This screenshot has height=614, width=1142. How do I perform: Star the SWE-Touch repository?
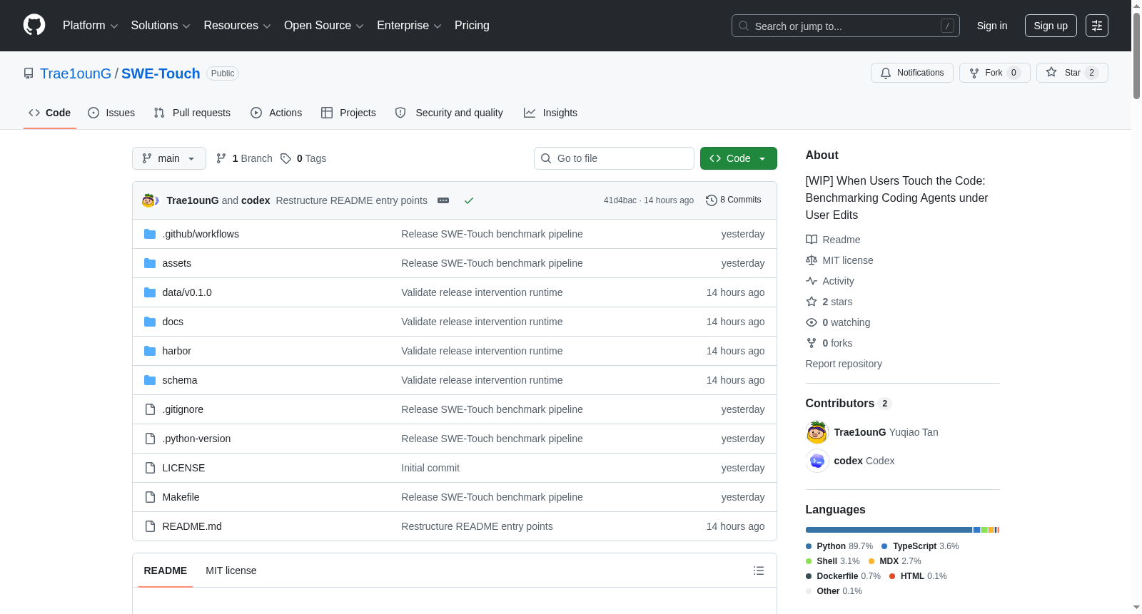[1072, 73]
